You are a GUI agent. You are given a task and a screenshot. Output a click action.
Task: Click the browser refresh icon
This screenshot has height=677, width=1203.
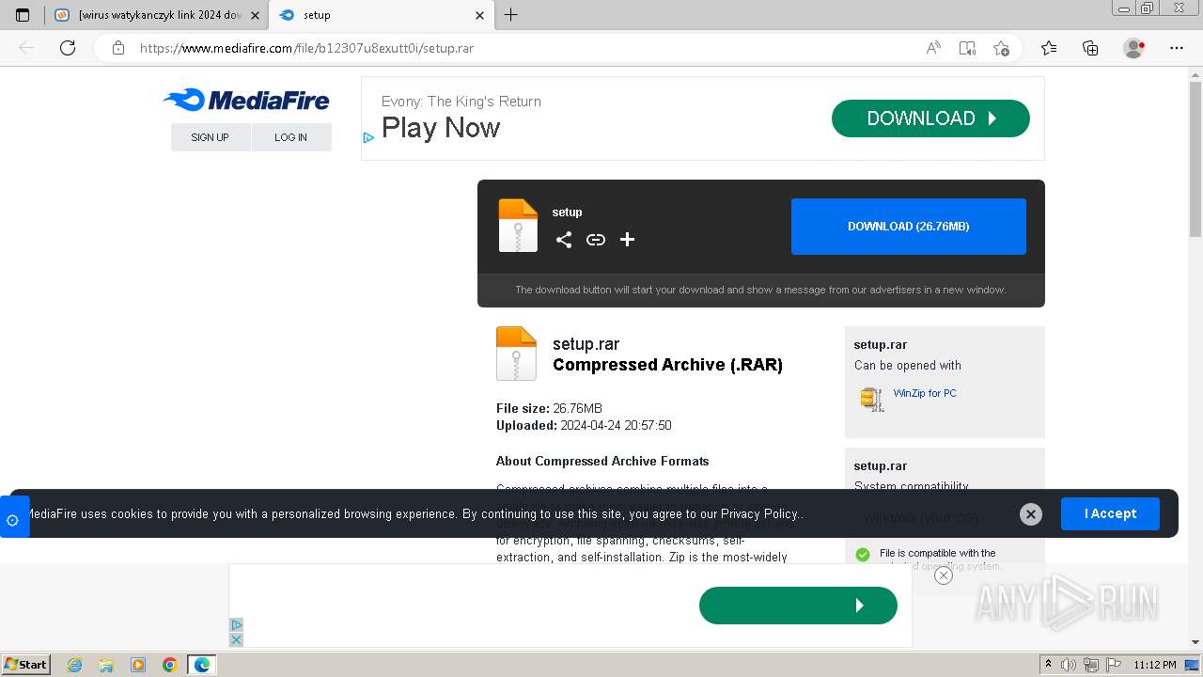[68, 48]
